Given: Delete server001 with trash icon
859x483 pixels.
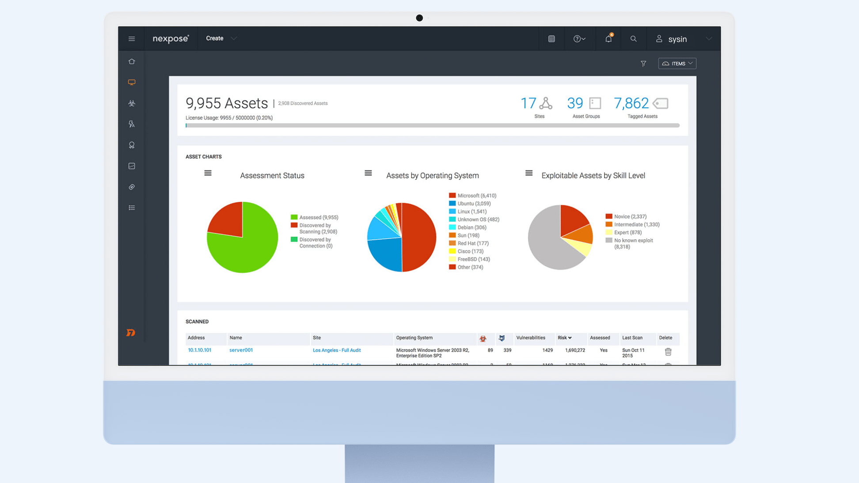Looking at the screenshot, I should pyautogui.click(x=668, y=352).
